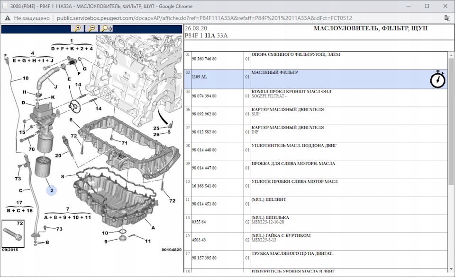The image size is (455, 277).
Task: Click the not-secure warning icon
Action: [7, 18]
